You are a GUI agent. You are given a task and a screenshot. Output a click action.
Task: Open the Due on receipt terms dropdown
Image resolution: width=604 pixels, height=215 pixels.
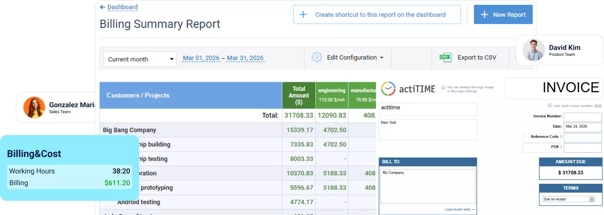569,199
